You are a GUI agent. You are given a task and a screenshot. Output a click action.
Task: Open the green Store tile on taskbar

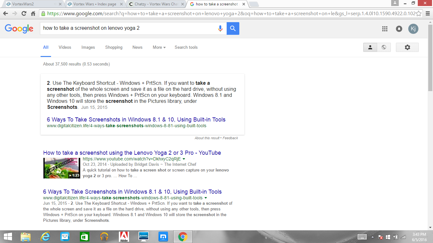tap(84, 237)
